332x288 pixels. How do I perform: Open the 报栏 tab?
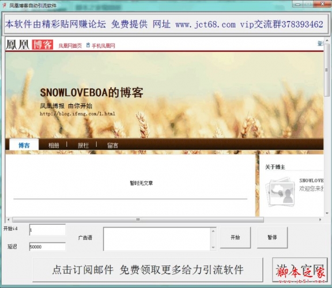coord(83,145)
